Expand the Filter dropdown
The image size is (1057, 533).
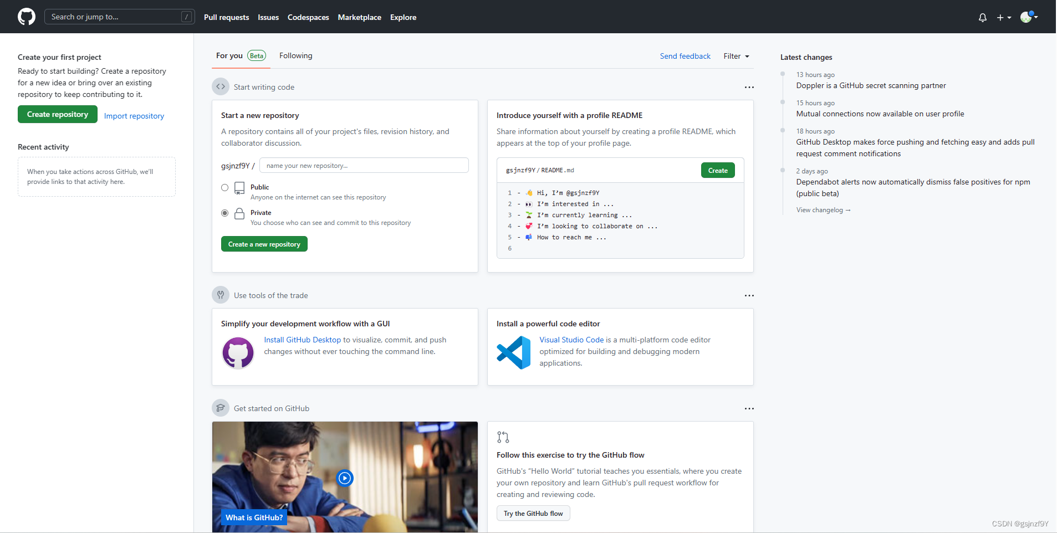(x=736, y=56)
